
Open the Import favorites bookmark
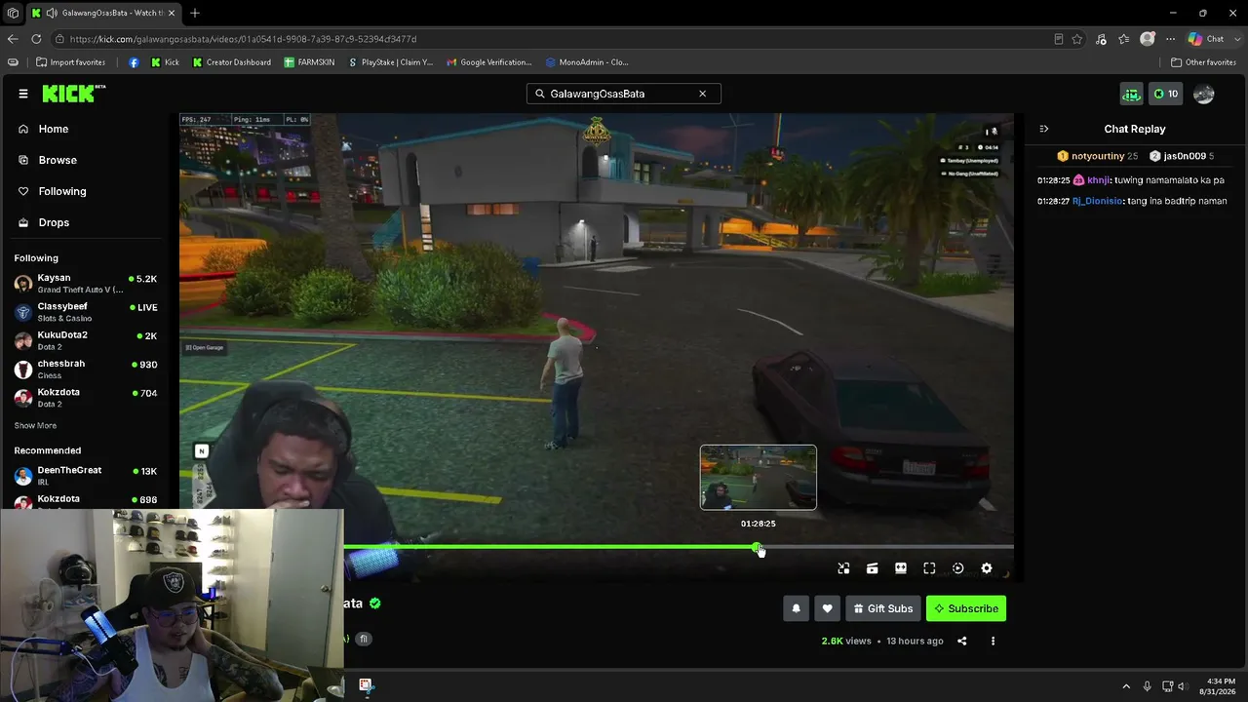pyautogui.click(x=70, y=62)
